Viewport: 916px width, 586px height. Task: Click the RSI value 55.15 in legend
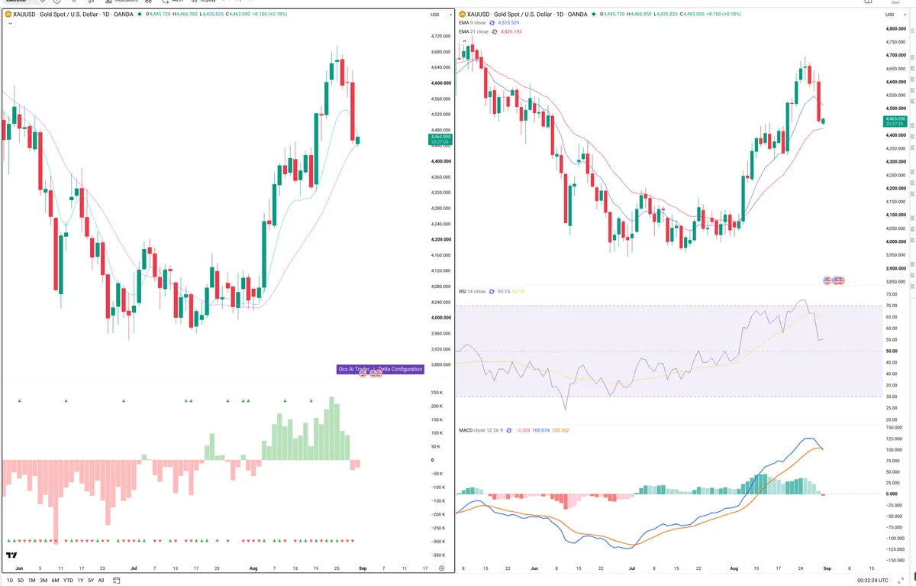(503, 291)
